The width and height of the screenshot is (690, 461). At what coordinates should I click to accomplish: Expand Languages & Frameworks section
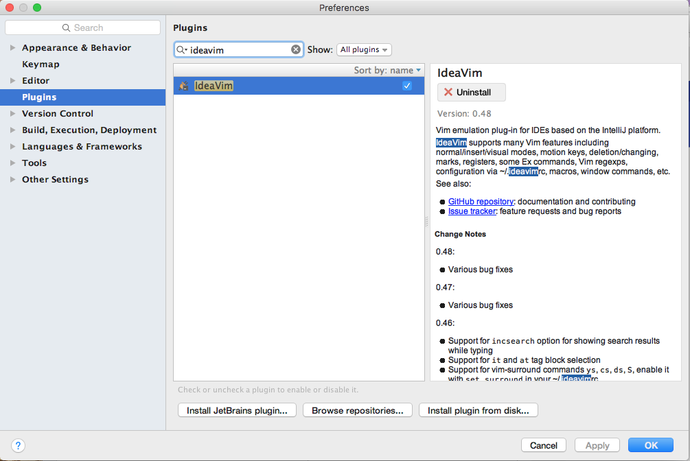pyautogui.click(x=13, y=147)
